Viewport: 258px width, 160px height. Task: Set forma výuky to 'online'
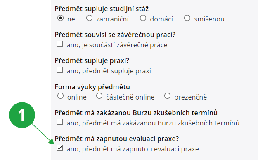pos(61,96)
